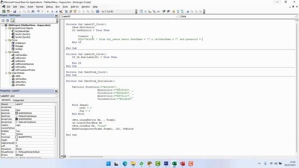
Task: Select Sayfa1 sheet object in project tree
Action: tap(23, 34)
